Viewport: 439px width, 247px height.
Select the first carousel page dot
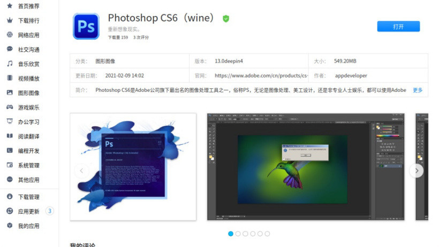tap(231, 234)
